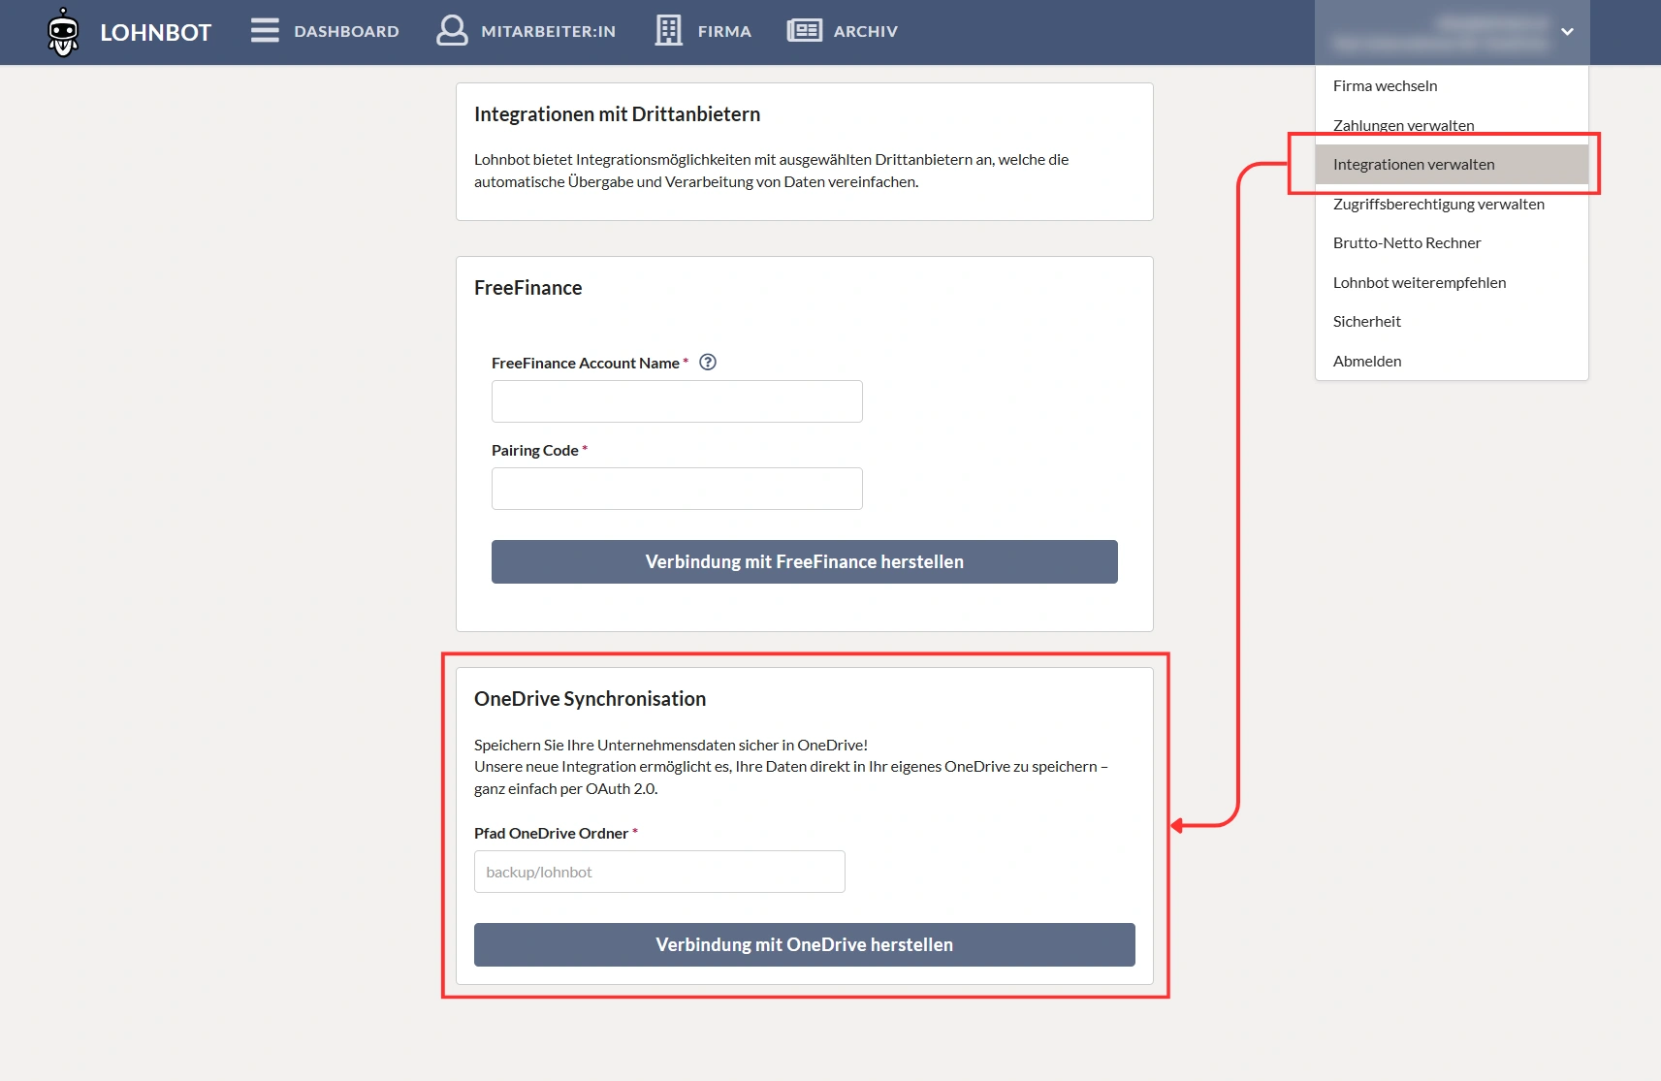
Task: Click the Lohnbot robot logo icon
Action: [63, 32]
